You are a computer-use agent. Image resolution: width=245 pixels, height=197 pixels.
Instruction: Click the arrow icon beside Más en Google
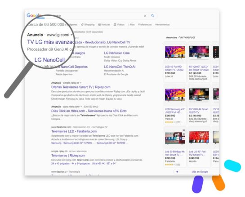(x=177, y=172)
